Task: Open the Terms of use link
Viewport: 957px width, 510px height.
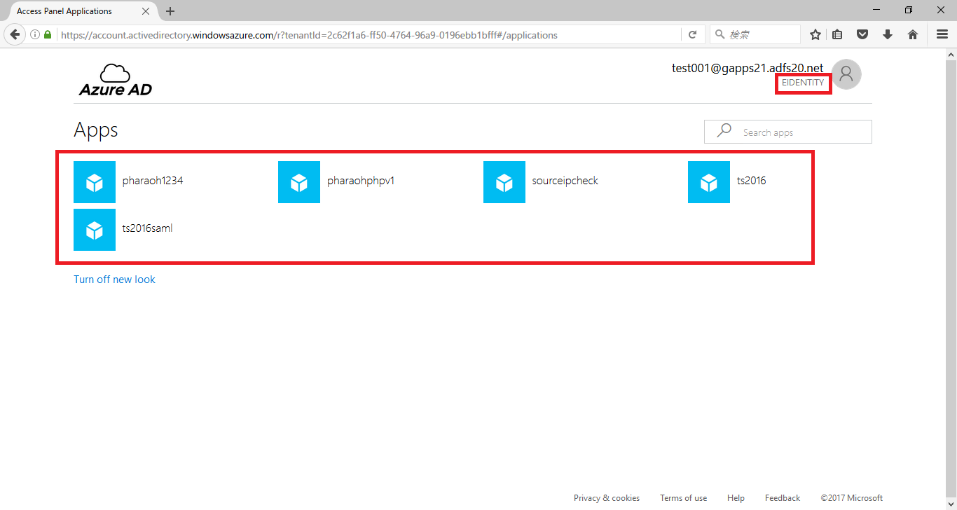Action: point(683,498)
